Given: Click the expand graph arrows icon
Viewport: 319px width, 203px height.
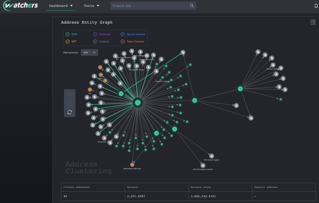Looking at the screenshot, I should pos(70,103).
